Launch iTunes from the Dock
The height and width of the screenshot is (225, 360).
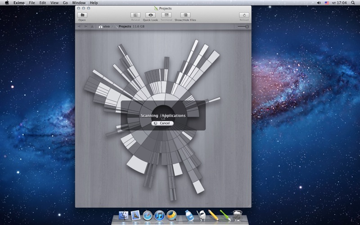click(159, 216)
